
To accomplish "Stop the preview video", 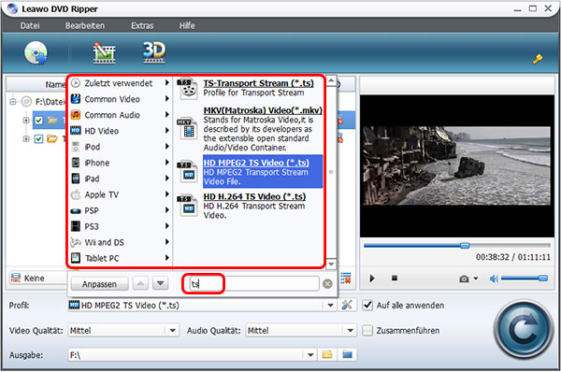I will click(x=395, y=278).
